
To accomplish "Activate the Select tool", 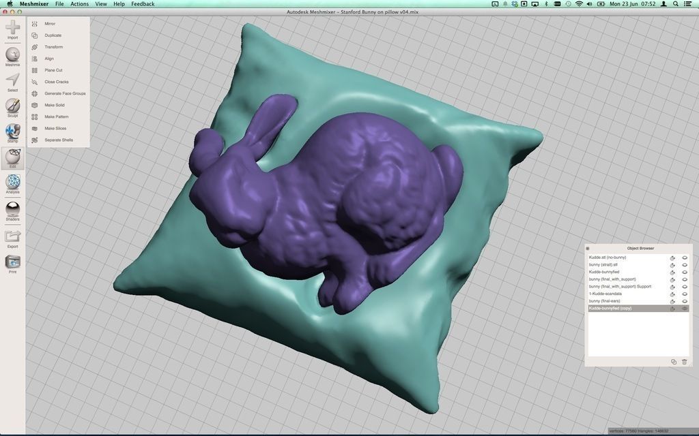I will pyautogui.click(x=12, y=81).
